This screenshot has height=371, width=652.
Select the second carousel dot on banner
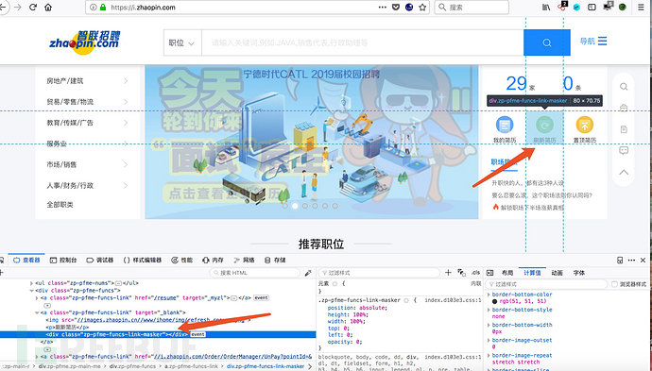click(x=295, y=206)
